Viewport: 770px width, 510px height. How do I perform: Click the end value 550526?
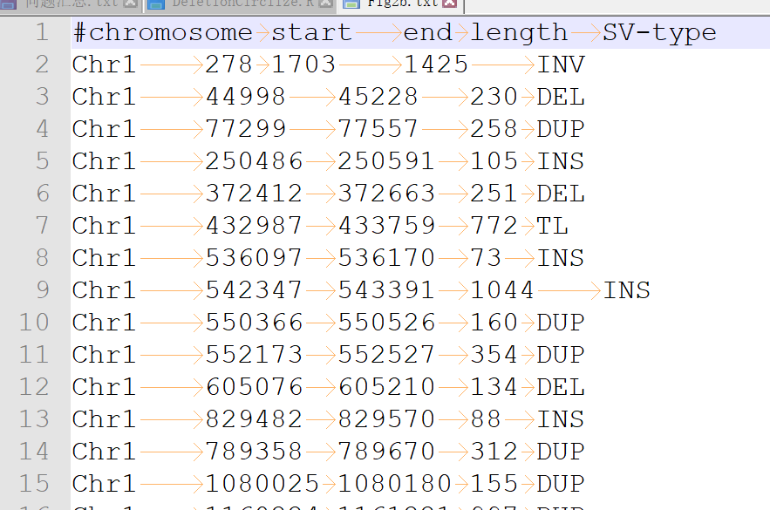[386, 323]
